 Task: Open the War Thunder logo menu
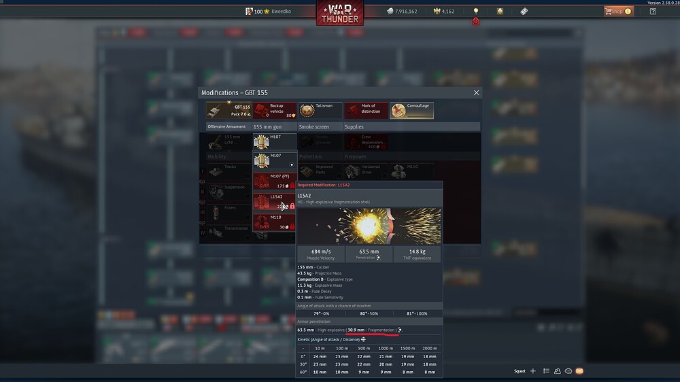click(x=340, y=12)
